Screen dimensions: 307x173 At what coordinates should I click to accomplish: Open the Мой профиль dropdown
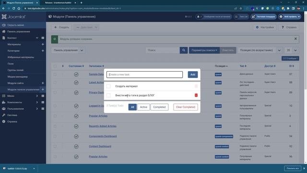[x=290, y=17]
